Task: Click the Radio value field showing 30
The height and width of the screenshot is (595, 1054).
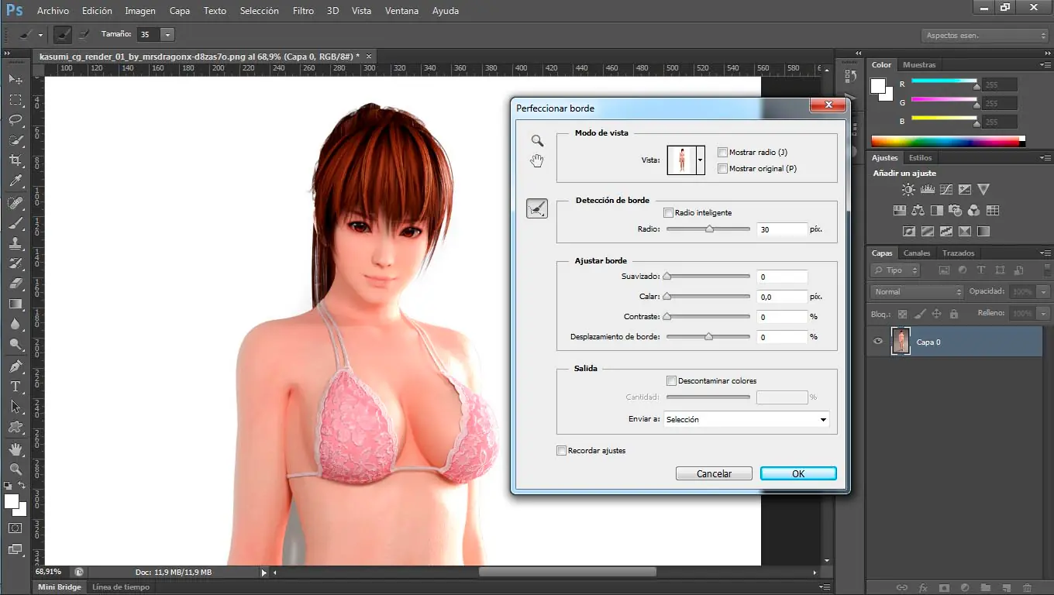Action: 782,229
